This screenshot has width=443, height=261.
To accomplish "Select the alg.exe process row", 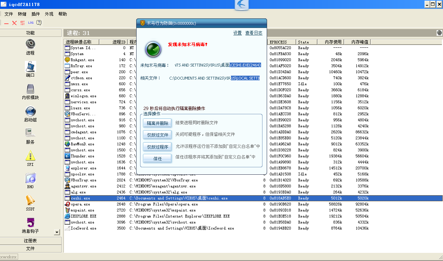I will pyautogui.click(x=253, y=192).
